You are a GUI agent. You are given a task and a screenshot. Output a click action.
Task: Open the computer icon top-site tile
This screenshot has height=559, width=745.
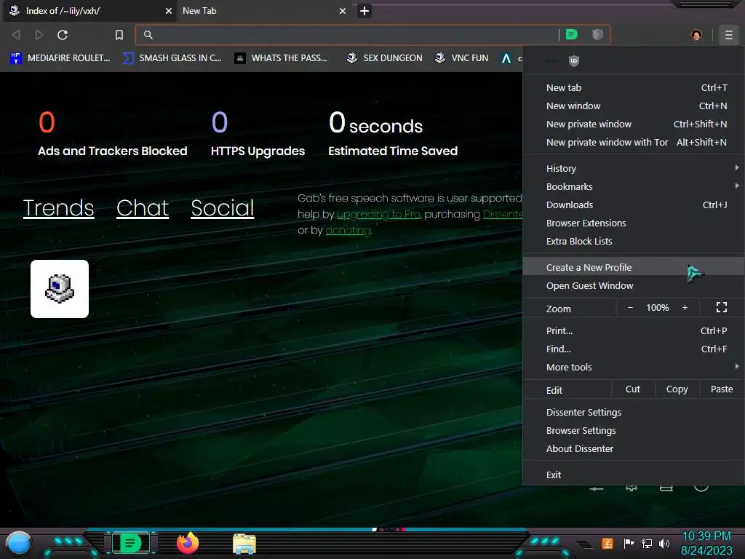(60, 288)
